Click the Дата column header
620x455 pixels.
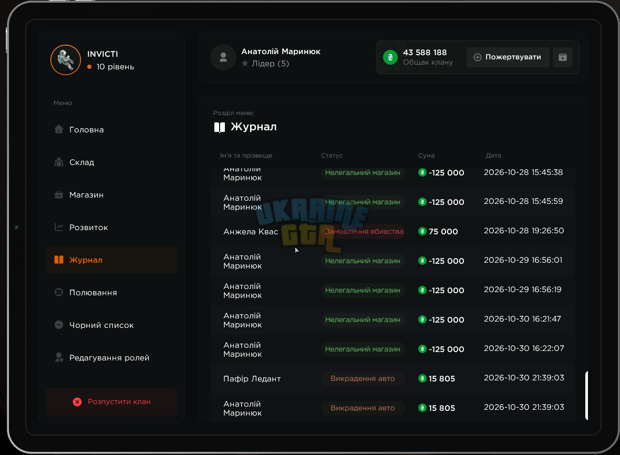493,156
